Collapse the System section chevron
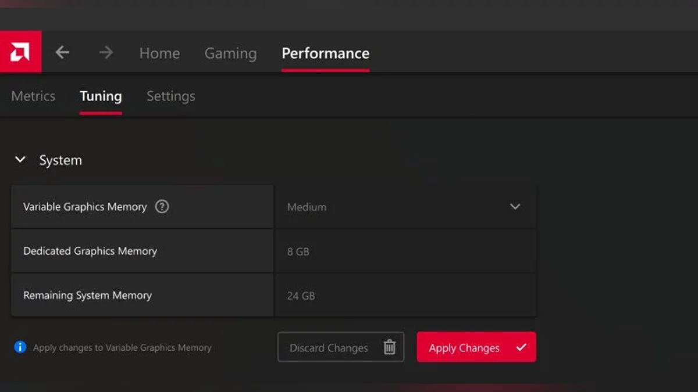This screenshot has height=392, width=698. pyautogui.click(x=20, y=160)
